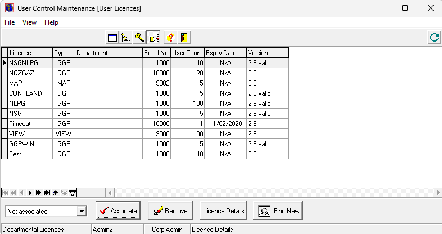442x234 pixels.
Task: Click serial number 9000 cell
Action: tap(156, 134)
